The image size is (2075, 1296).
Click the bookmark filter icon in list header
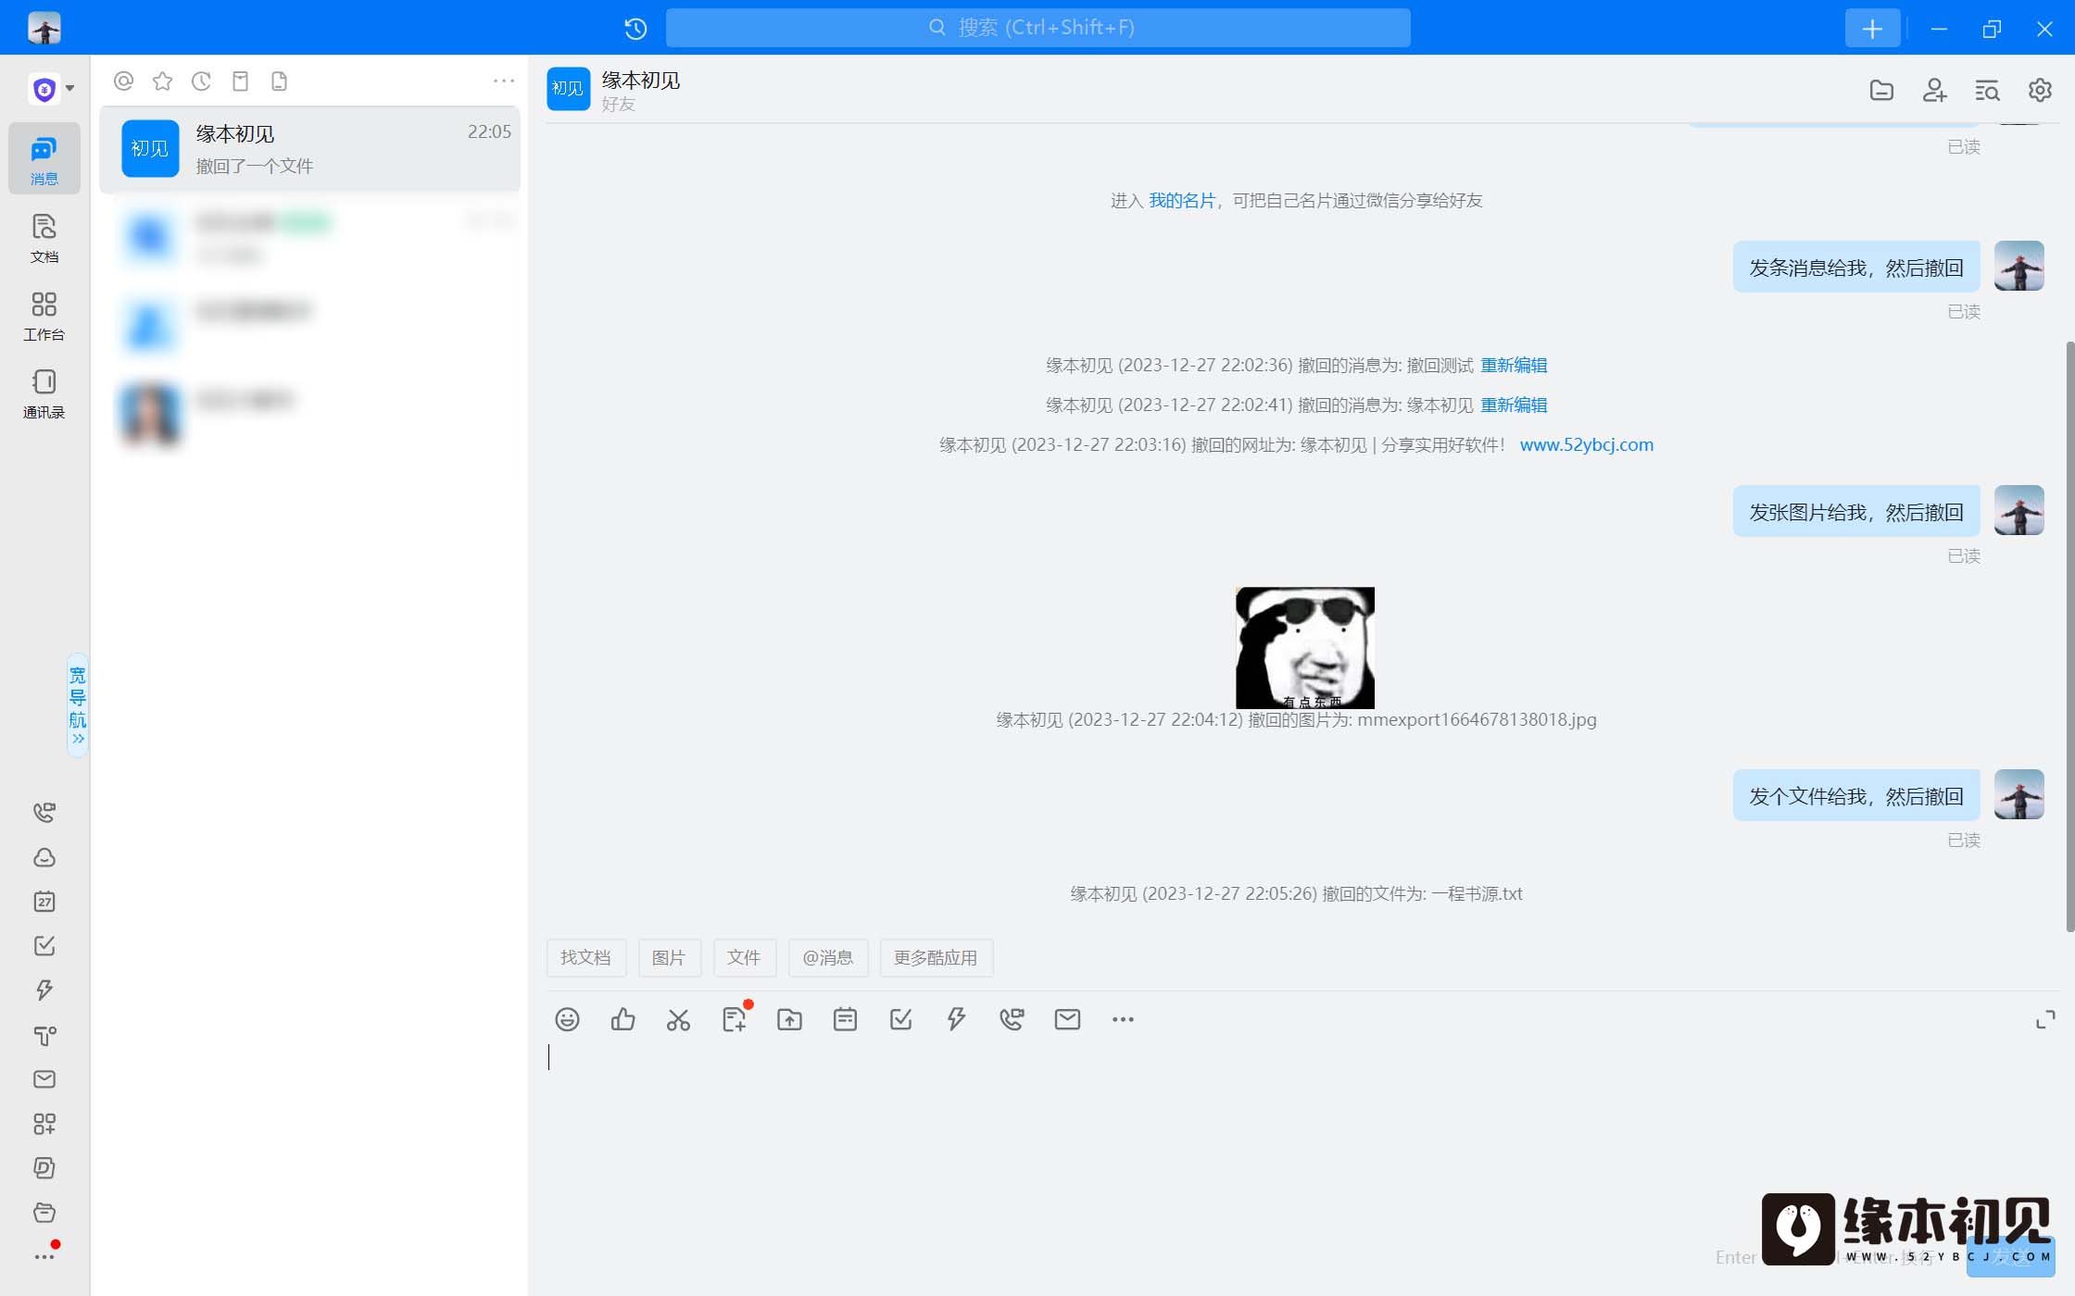coord(240,81)
